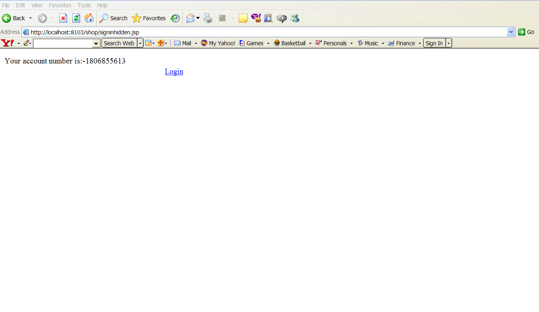
Task: Go to Home page icon
Action: click(x=89, y=18)
